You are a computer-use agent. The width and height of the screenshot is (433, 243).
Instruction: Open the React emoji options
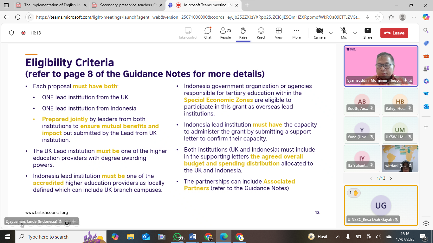pos(261,33)
